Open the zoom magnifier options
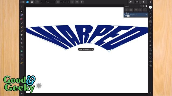The width and height of the screenshot is (172, 96). tap(130, 2)
